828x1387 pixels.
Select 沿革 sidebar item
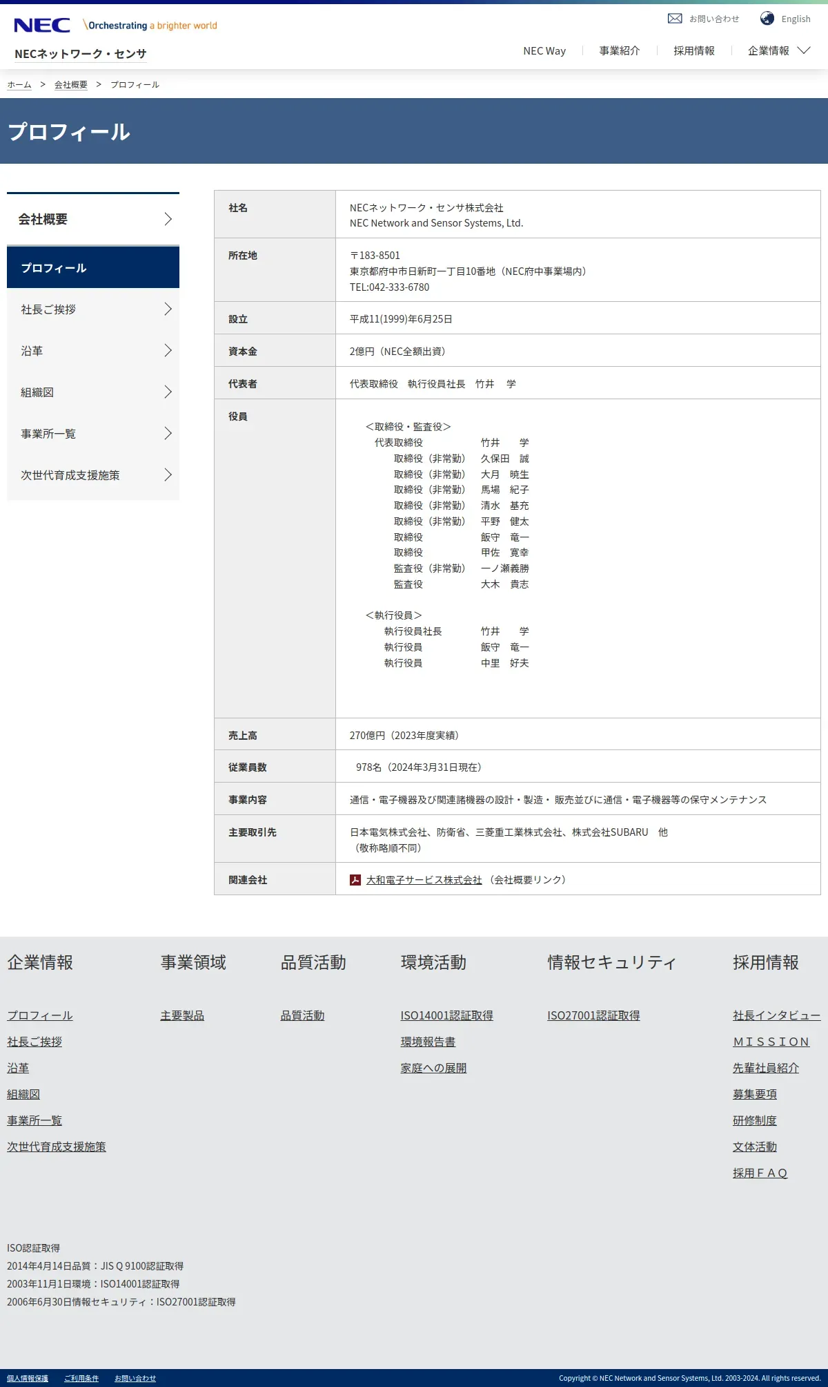point(93,350)
